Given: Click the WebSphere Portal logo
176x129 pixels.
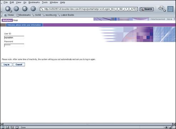Looking at the screenshot, I should [x=10, y=20].
